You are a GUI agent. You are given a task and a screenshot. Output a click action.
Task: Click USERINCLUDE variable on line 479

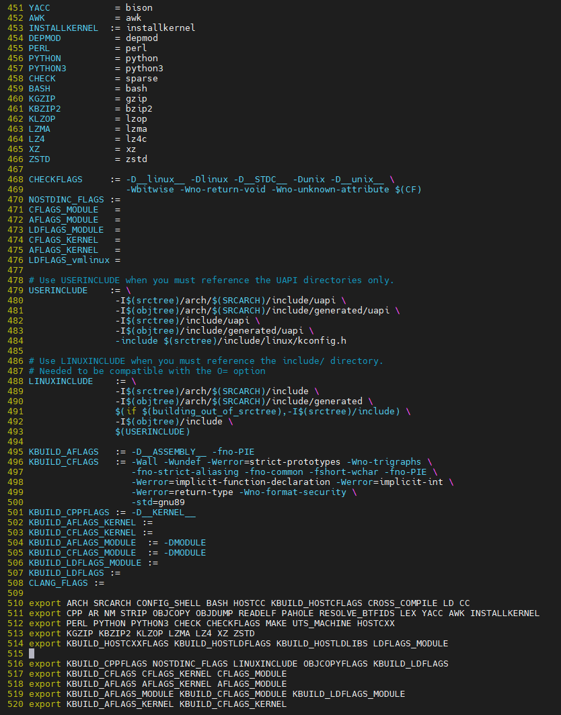coord(58,290)
